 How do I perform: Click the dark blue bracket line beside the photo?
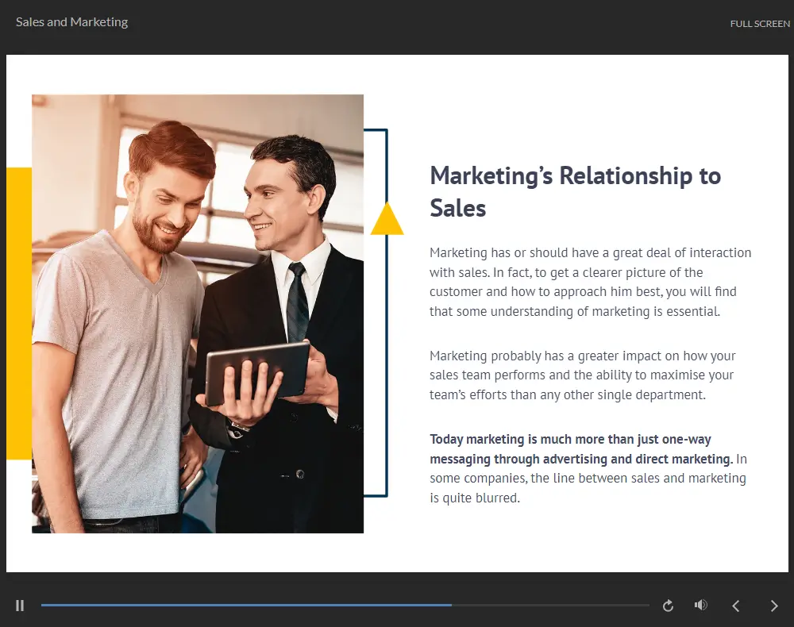coord(387,357)
